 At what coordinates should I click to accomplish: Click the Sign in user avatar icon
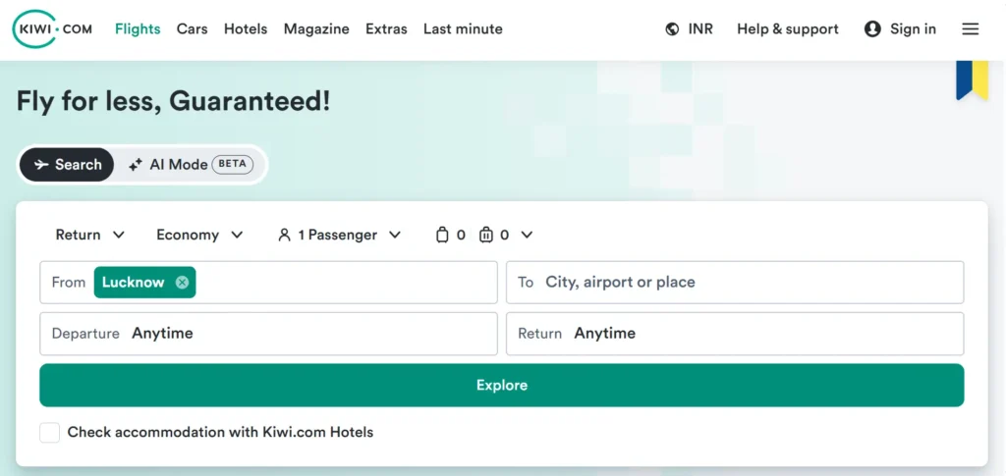872,28
